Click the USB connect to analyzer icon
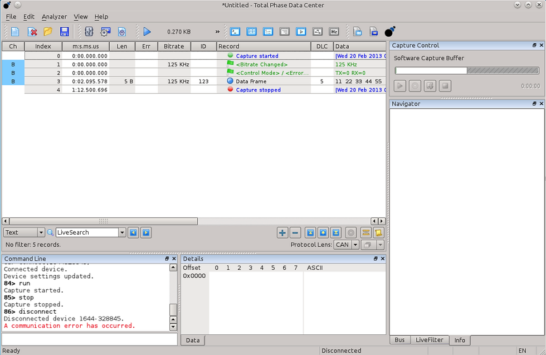 click(89, 32)
